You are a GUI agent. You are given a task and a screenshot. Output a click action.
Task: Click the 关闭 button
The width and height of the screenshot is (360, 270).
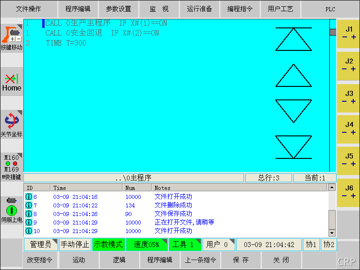tap(281, 260)
